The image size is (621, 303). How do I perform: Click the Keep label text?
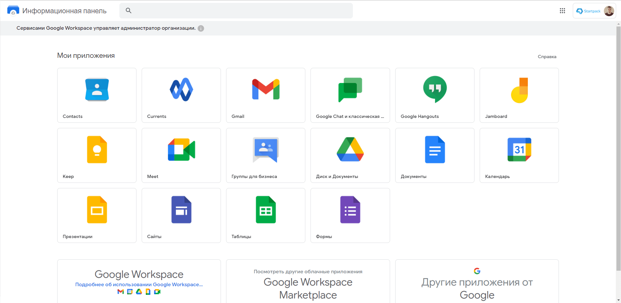pos(68,176)
